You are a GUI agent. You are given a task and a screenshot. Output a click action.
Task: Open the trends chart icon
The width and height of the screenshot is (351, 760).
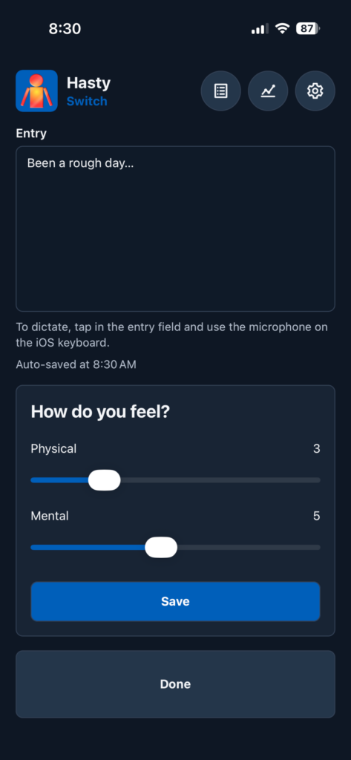[x=268, y=91]
